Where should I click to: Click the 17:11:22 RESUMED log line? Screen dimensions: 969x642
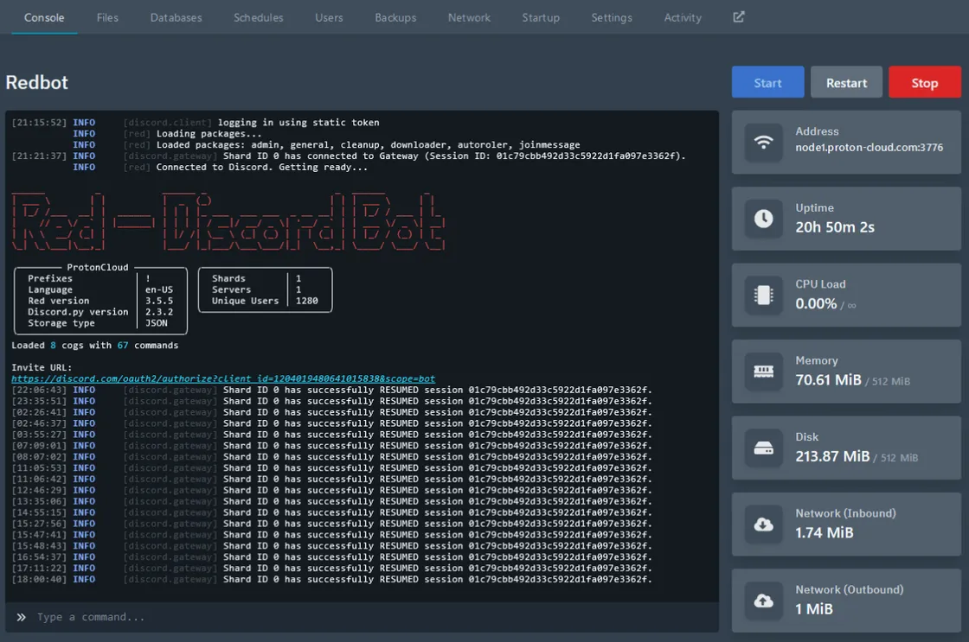point(332,568)
